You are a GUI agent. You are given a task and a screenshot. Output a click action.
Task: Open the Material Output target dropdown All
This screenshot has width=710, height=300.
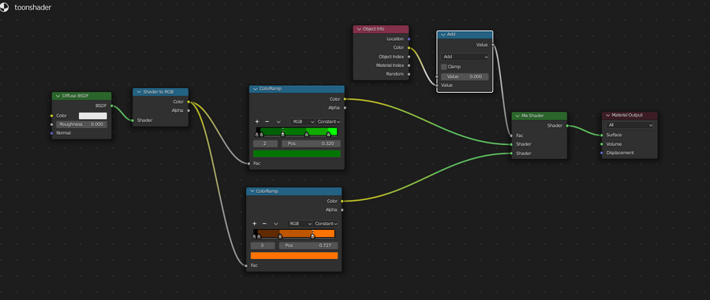click(630, 125)
